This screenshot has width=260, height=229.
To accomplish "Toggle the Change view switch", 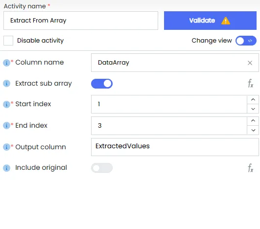I will [246, 41].
